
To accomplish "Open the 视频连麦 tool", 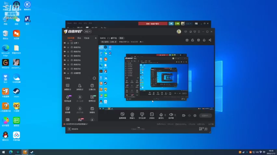I will [x=68, y=99].
